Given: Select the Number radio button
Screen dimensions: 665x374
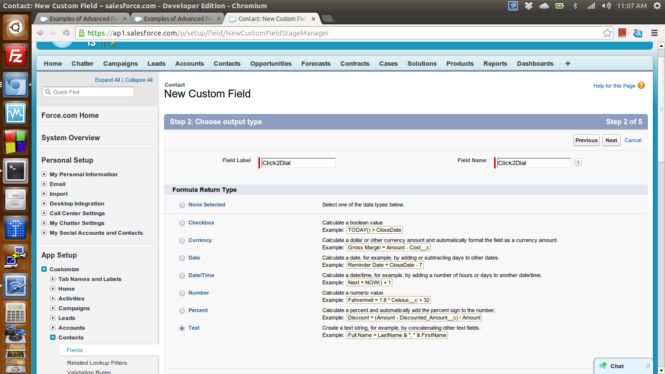Looking at the screenshot, I should tap(182, 293).
